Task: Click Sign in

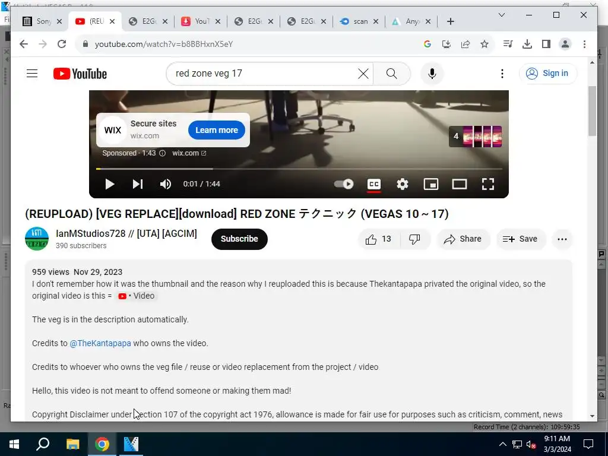Action: point(548,73)
